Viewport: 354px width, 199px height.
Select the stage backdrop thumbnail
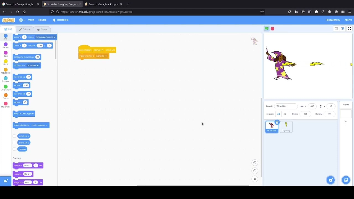click(346, 114)
